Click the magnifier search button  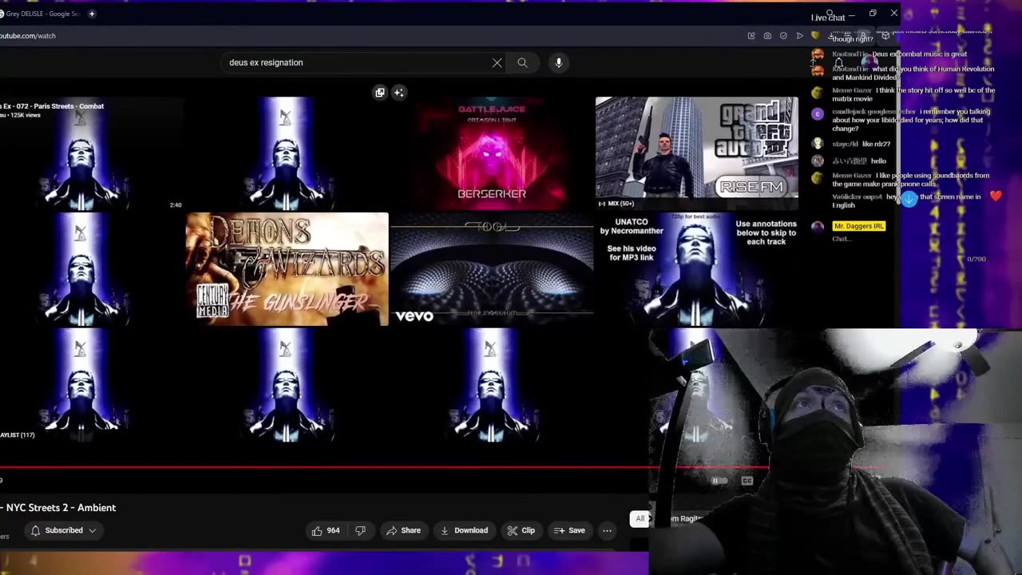pos(522,62)
